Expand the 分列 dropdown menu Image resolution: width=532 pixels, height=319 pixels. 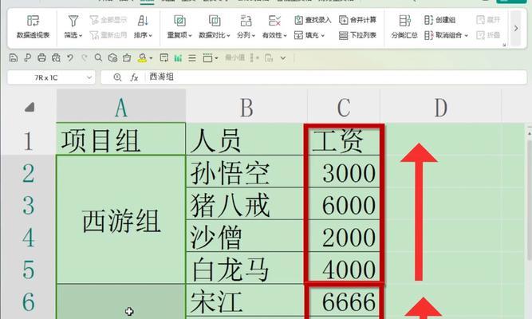[x=253, y=35]
